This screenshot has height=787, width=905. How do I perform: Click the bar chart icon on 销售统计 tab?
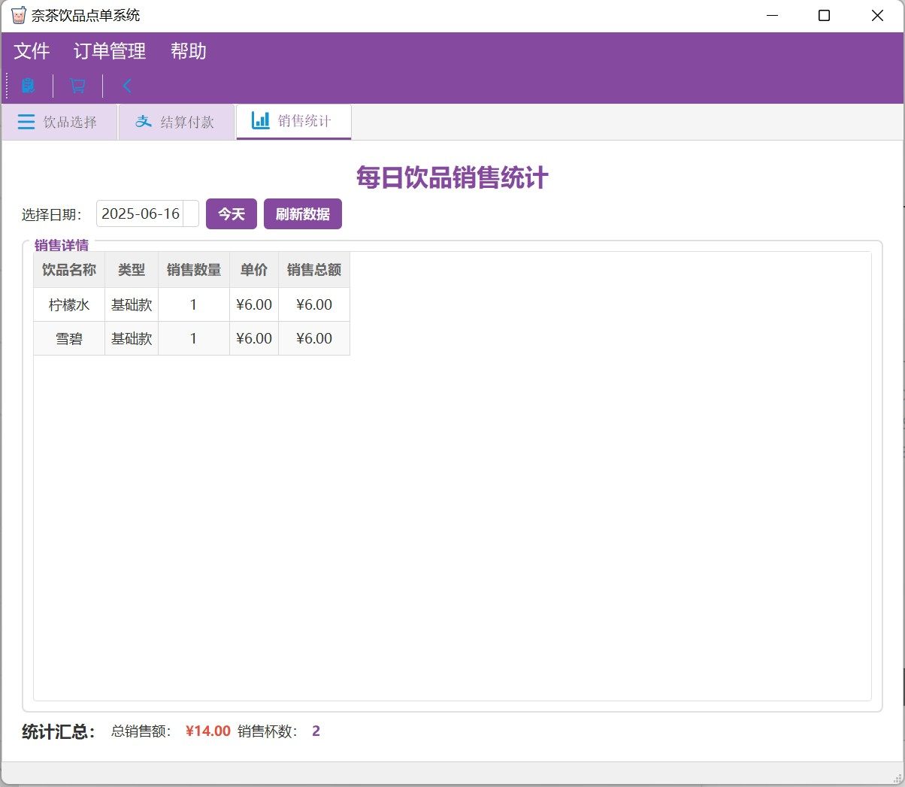click(261, 120)
